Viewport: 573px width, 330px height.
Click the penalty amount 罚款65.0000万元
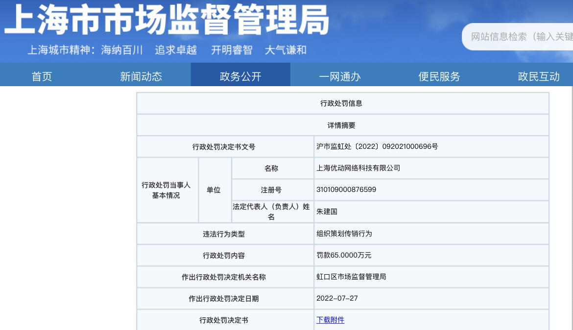344,255
